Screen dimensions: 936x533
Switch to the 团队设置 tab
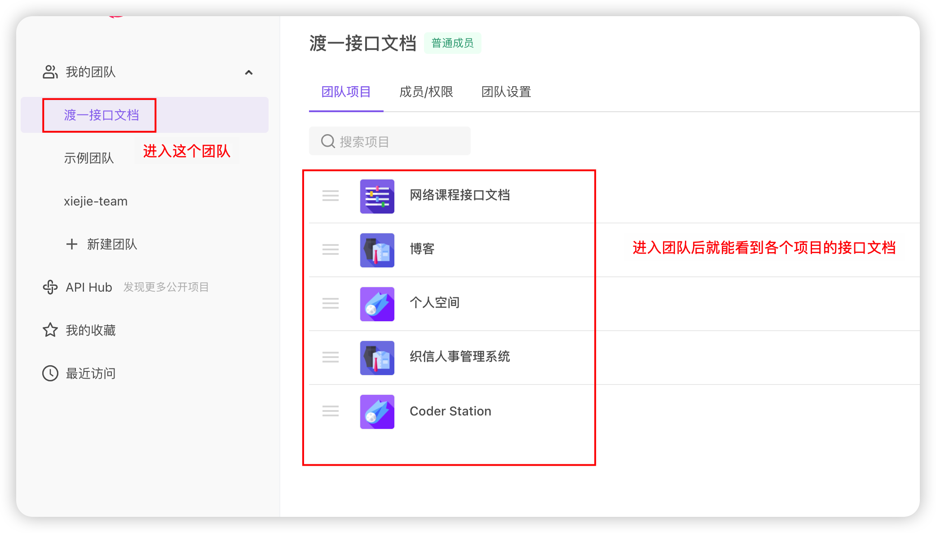tap(506, 92)
